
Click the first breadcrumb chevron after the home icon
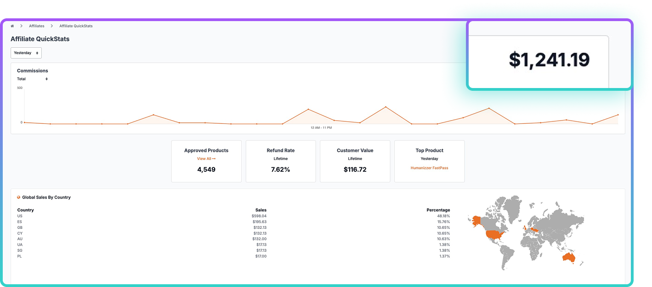(22, 26)
